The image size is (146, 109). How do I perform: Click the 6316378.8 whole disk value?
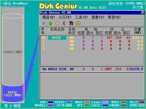click(x=135, y=69)
